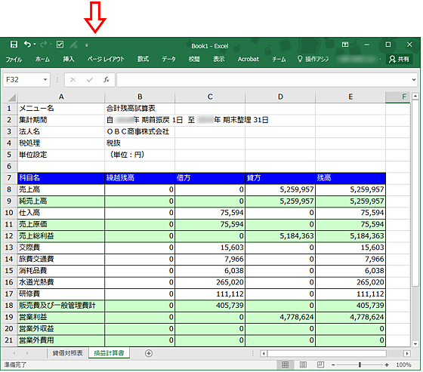
Task: Click the zoom slider handle
Action: [360, 364]
